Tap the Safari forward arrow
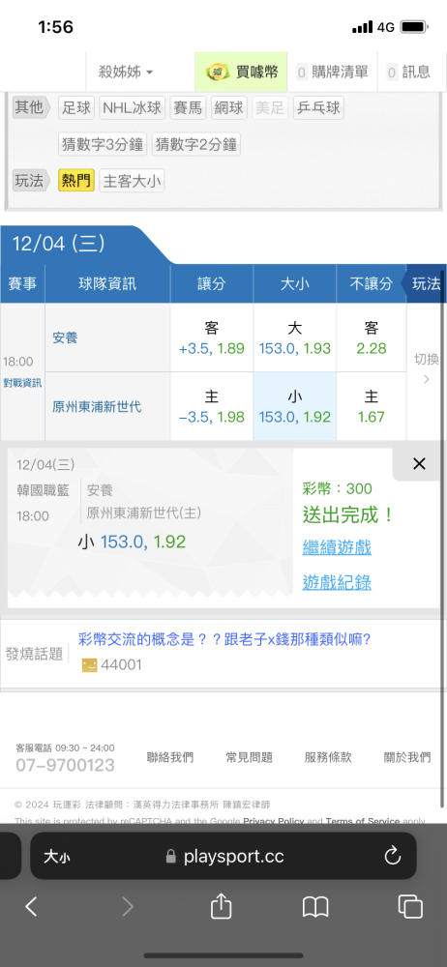The height and width of the screenshot is (967, 447). click(x=128, y=907)
